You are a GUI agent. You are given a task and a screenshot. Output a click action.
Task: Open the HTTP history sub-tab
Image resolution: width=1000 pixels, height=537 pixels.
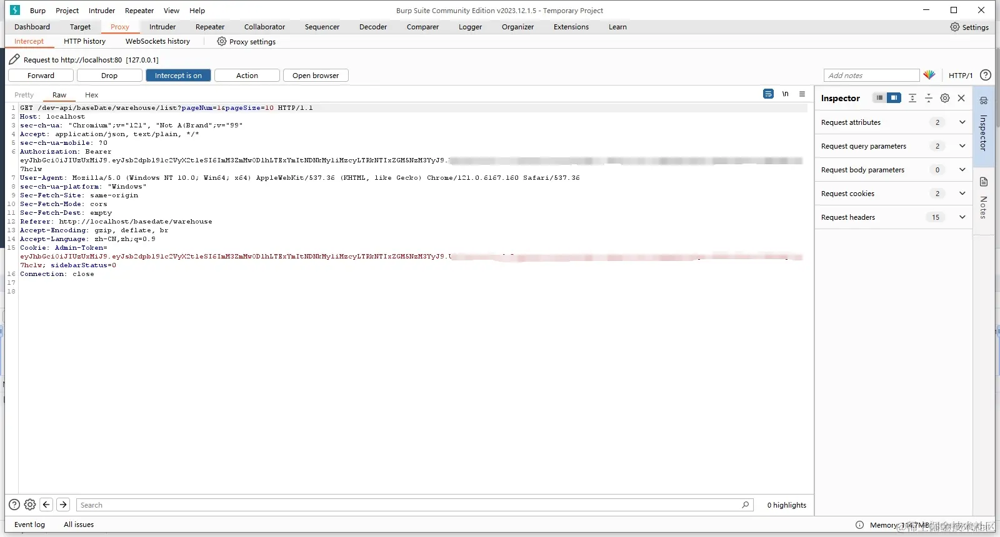click(84, 41)
